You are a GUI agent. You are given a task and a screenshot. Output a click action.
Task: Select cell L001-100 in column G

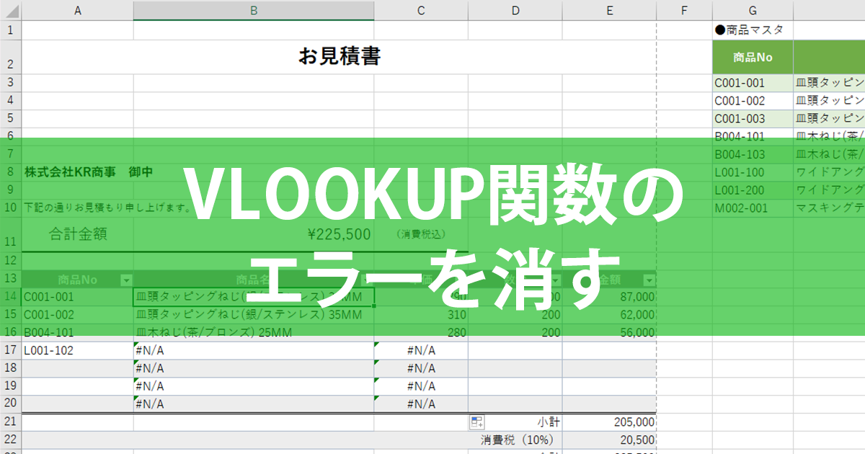click(753, 172)
